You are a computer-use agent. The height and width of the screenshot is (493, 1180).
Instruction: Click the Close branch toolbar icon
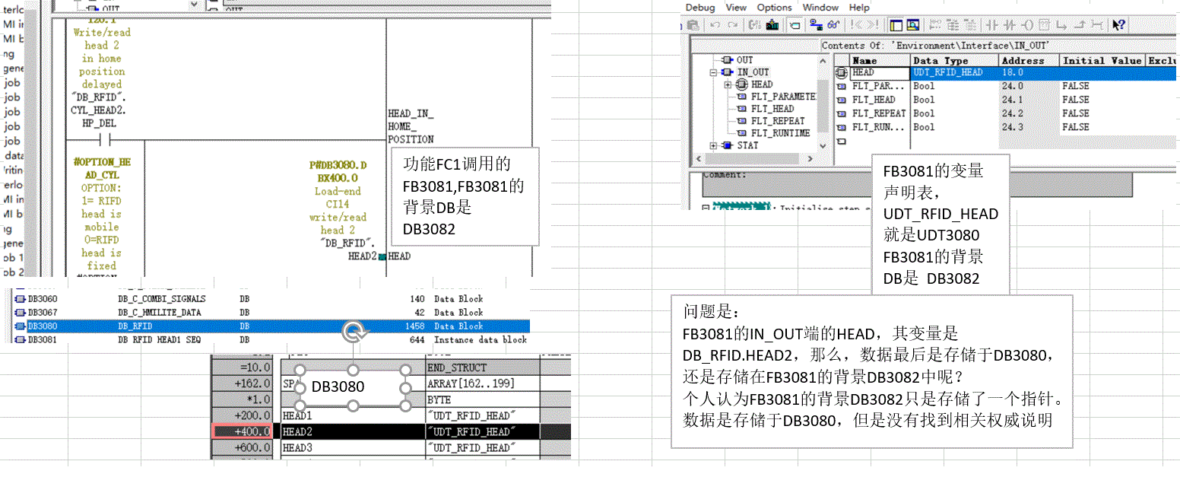click(1080, 25)
